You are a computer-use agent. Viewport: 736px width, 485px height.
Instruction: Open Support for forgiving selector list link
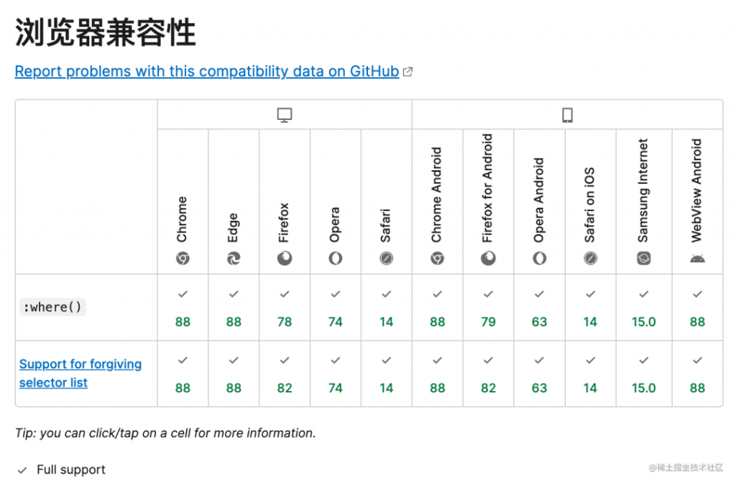[80, 374]
